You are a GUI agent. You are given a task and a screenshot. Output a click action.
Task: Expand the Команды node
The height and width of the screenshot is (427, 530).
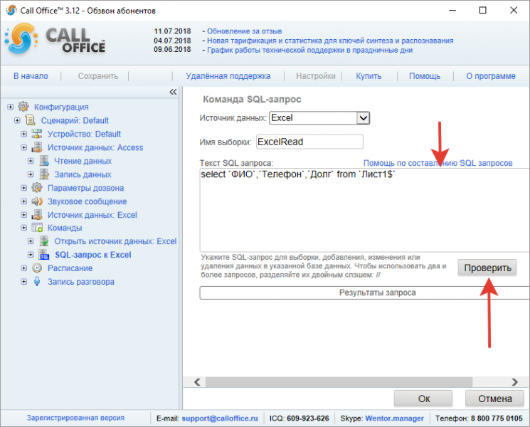tap(24, 228)
